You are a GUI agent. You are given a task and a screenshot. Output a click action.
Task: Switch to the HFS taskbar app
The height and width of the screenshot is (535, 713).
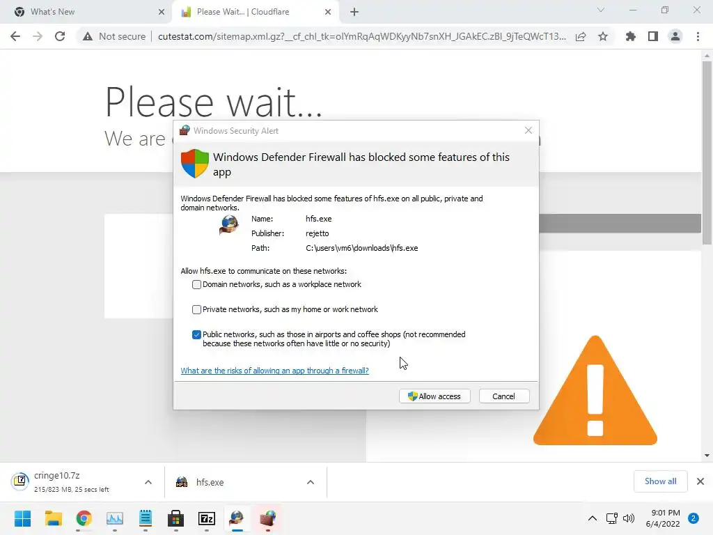pos(237,518)
